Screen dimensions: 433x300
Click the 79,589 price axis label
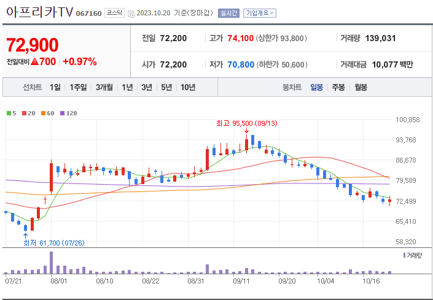pos(405,180)
